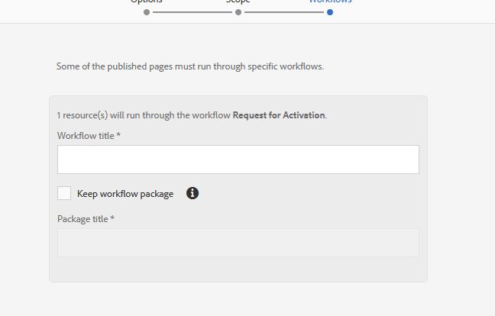Click the "1 resource(s) will run" message
The width and height of the screenshot is (495, 316).
[x=144, y=115]
